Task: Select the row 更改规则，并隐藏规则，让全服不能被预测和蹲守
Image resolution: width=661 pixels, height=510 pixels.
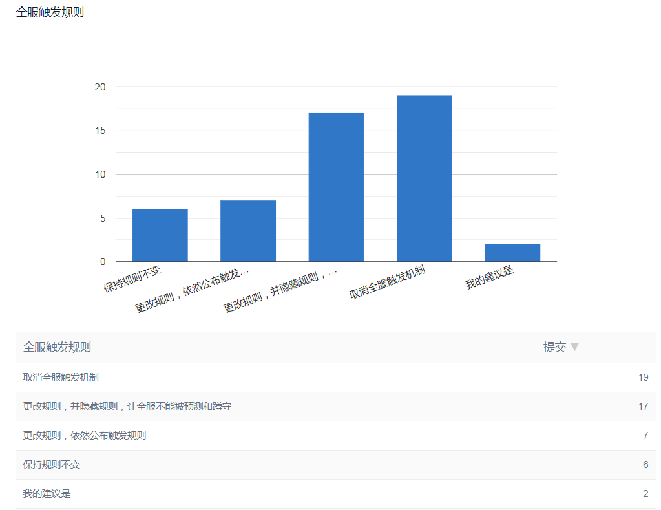Action: click(x=127, y=407)
